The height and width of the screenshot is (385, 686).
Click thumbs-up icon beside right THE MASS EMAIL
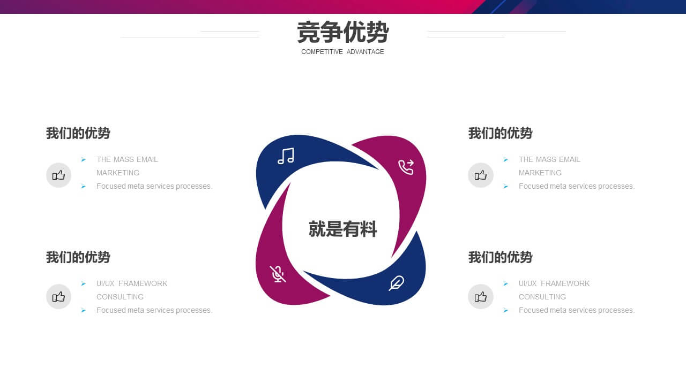click(481, 175)
